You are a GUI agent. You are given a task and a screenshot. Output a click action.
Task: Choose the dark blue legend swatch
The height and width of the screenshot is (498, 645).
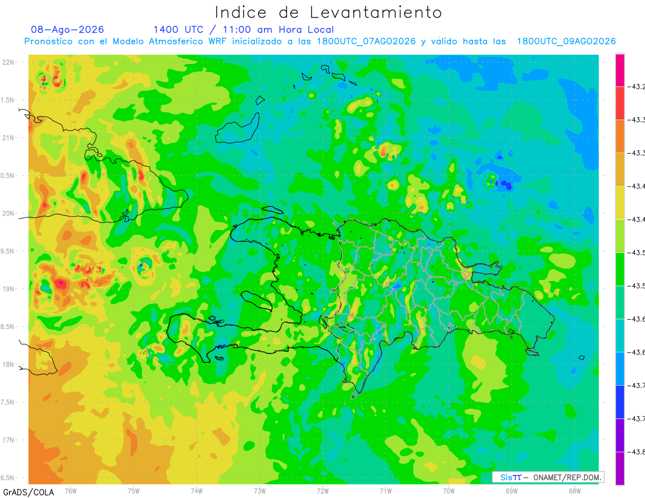coord(620,402)
